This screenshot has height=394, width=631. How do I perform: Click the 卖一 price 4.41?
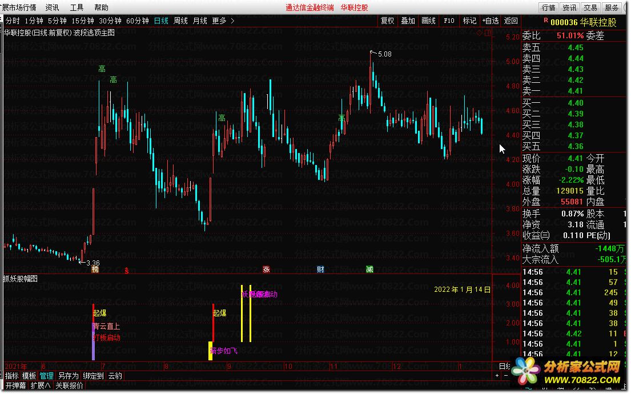point(576,91)
